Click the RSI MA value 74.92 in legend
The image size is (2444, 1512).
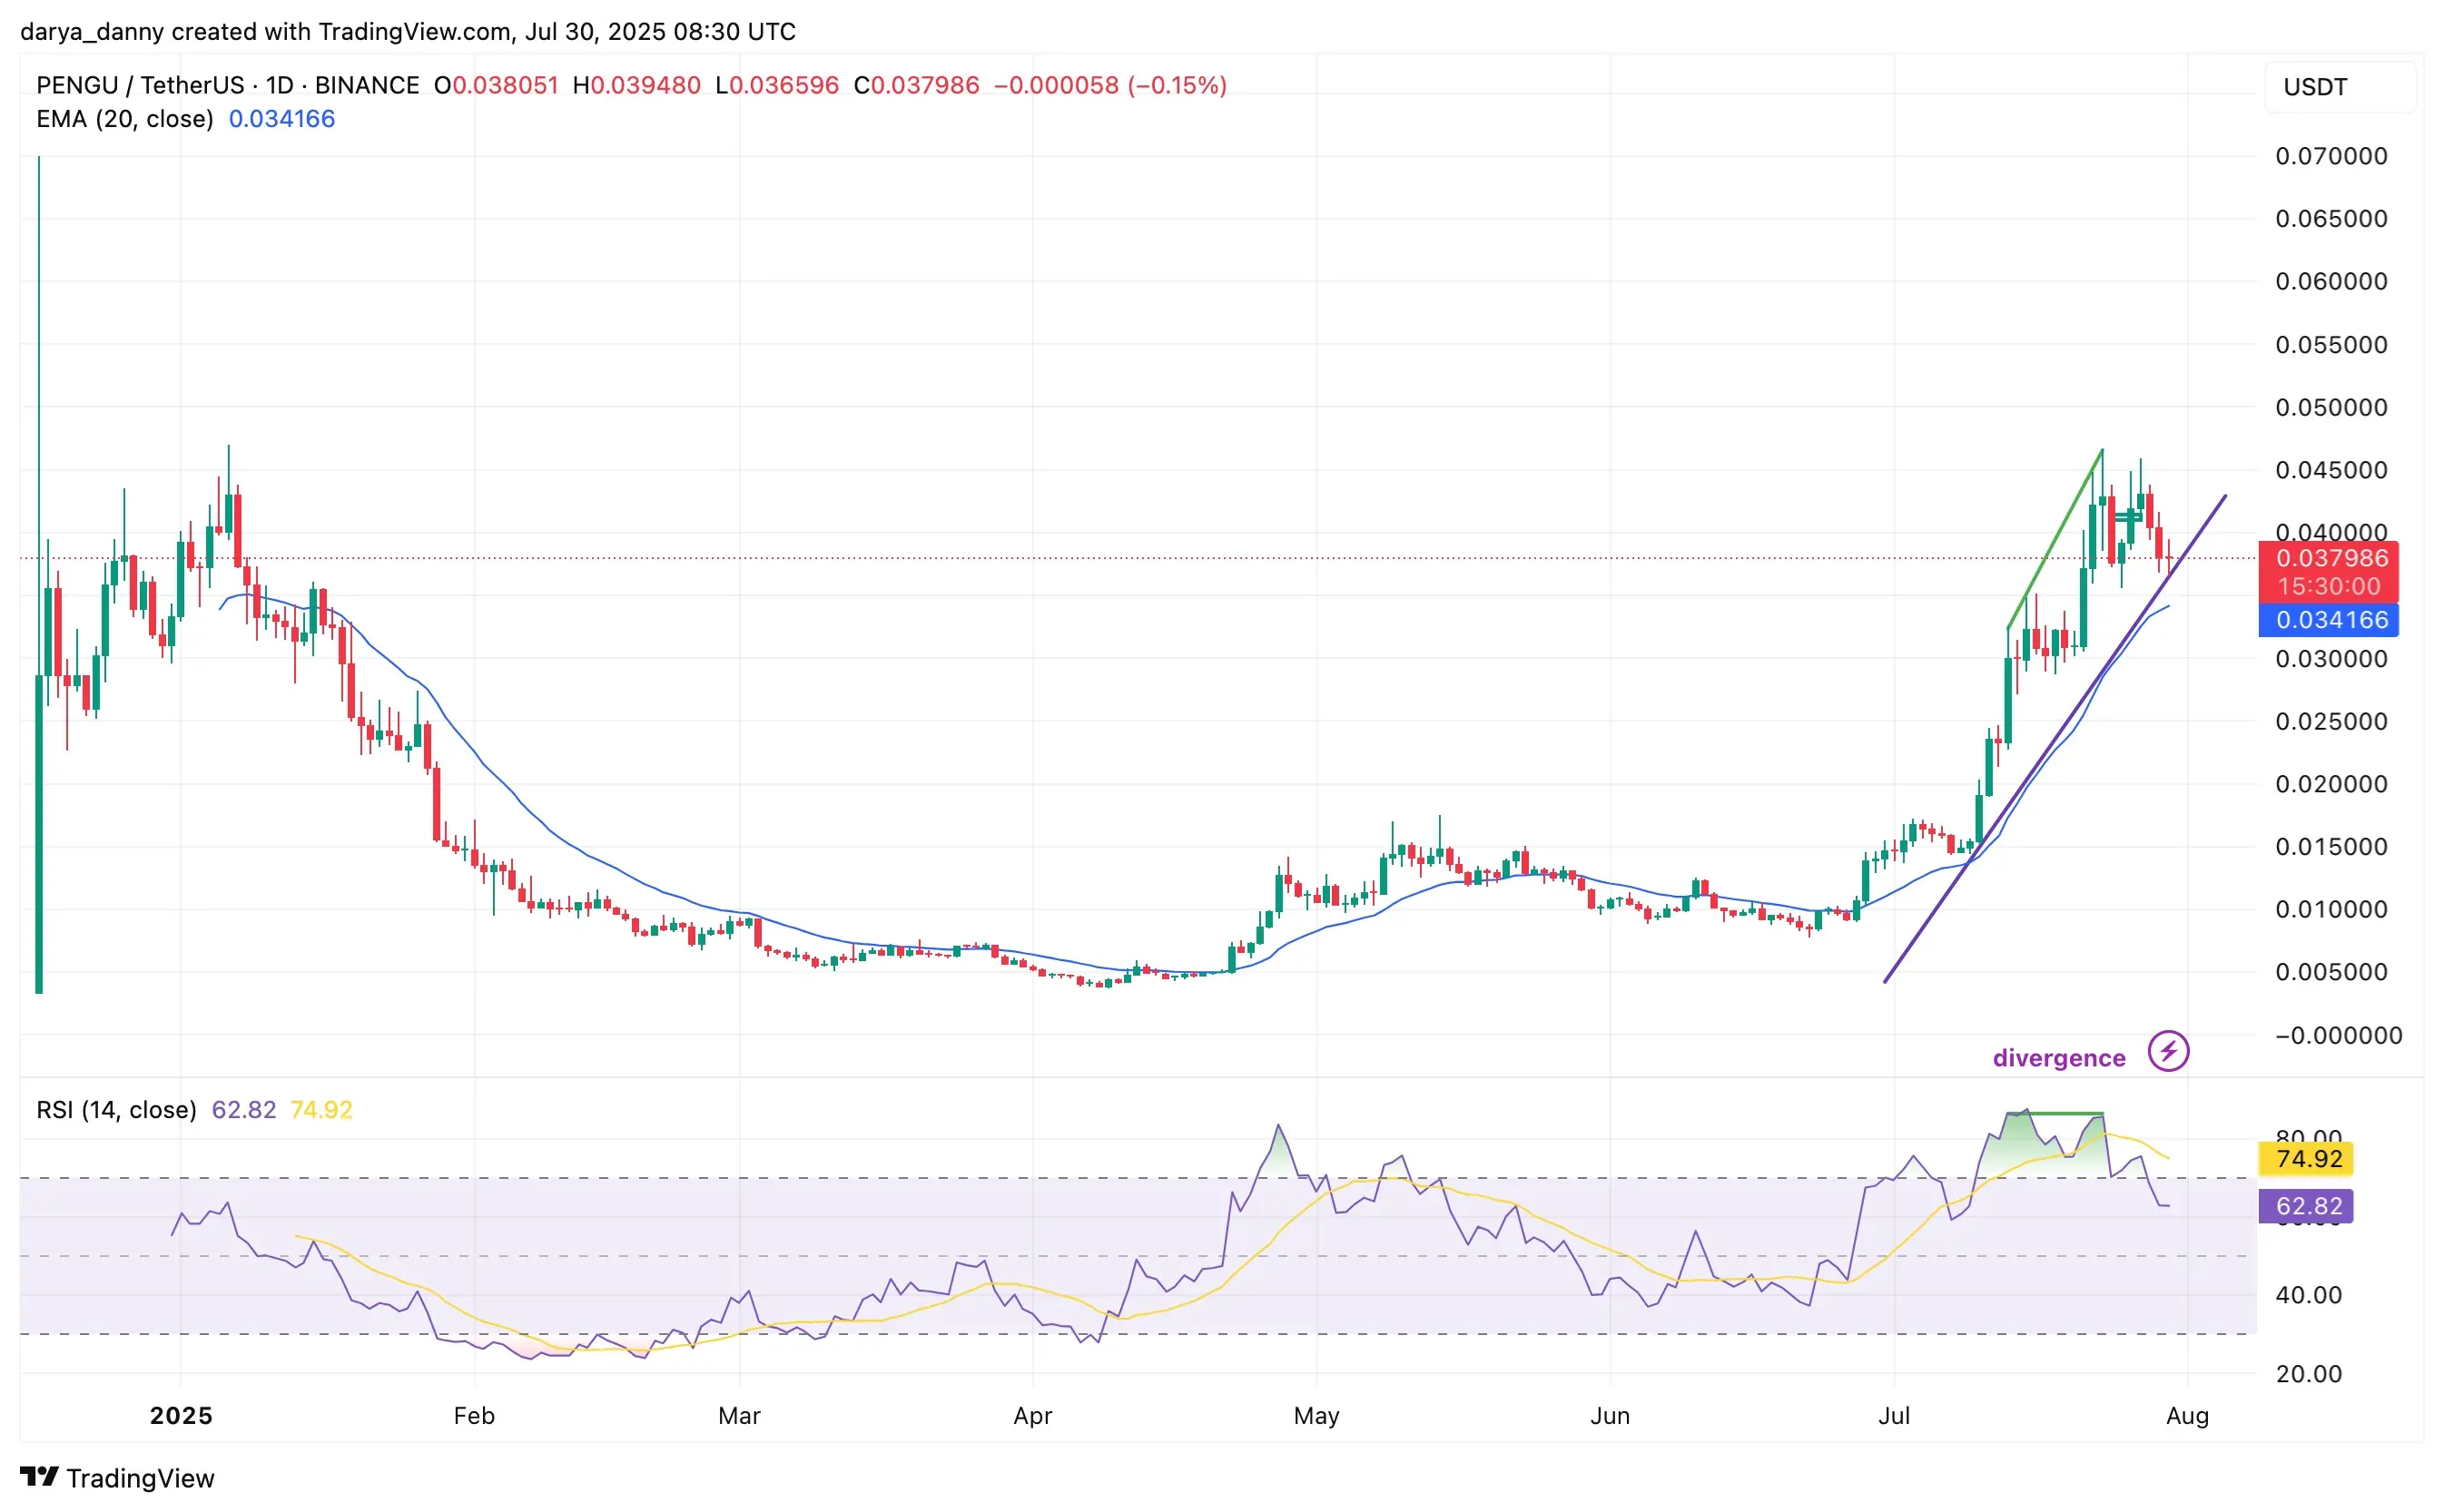click(321, 1109)
